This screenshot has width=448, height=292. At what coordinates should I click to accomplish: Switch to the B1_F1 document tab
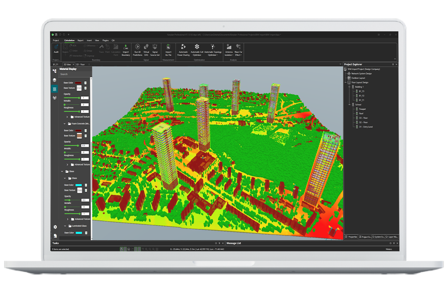[56, 65]
